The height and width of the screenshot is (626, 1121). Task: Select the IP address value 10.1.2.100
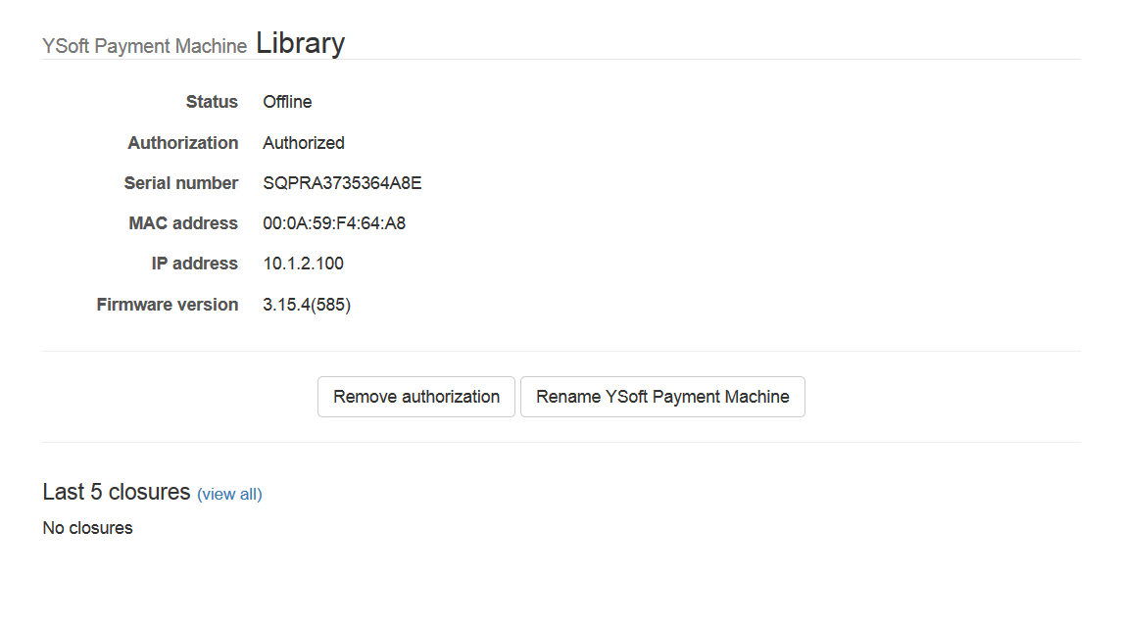tap(303, 264)
